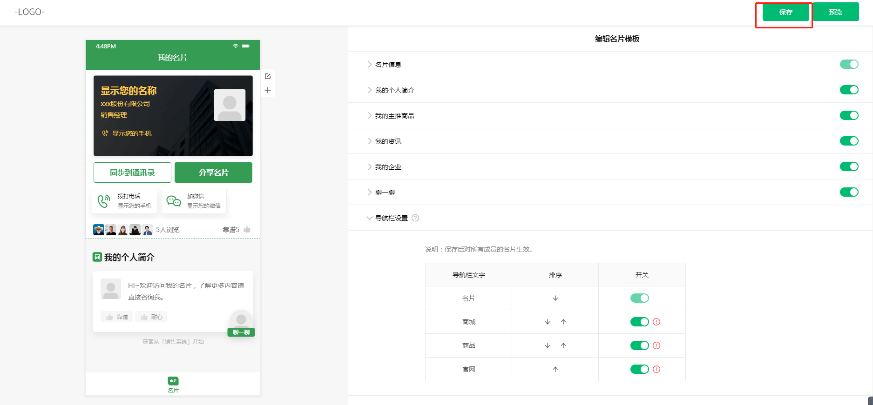The height and width of the screenshot is (405, 873).
Task: Click the phone call icon in 拨打电话 card
Action: 104,201
